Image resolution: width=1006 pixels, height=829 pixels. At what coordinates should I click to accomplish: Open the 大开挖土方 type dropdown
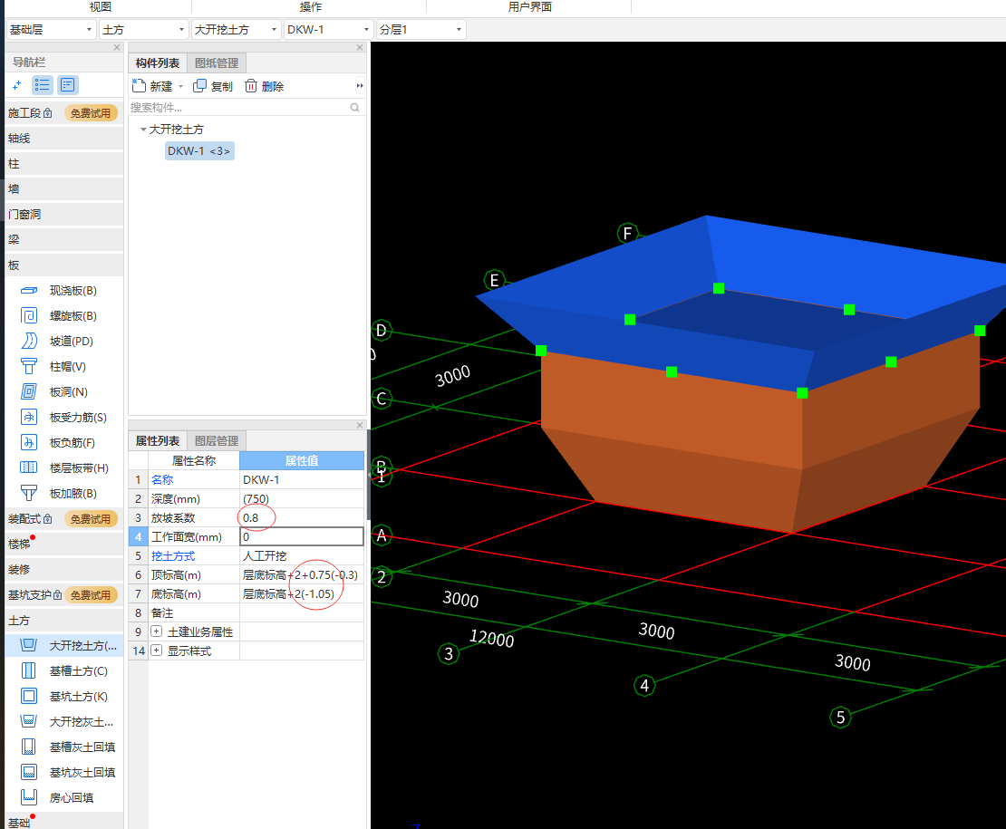pyautogui.click(x=237, y=30)
